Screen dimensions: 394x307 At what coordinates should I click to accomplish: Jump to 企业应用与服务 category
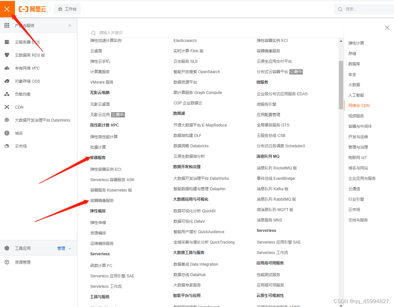362,178
